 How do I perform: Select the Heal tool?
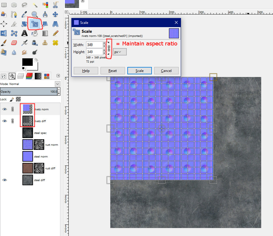pyautogui.click(x=55, y=43)
